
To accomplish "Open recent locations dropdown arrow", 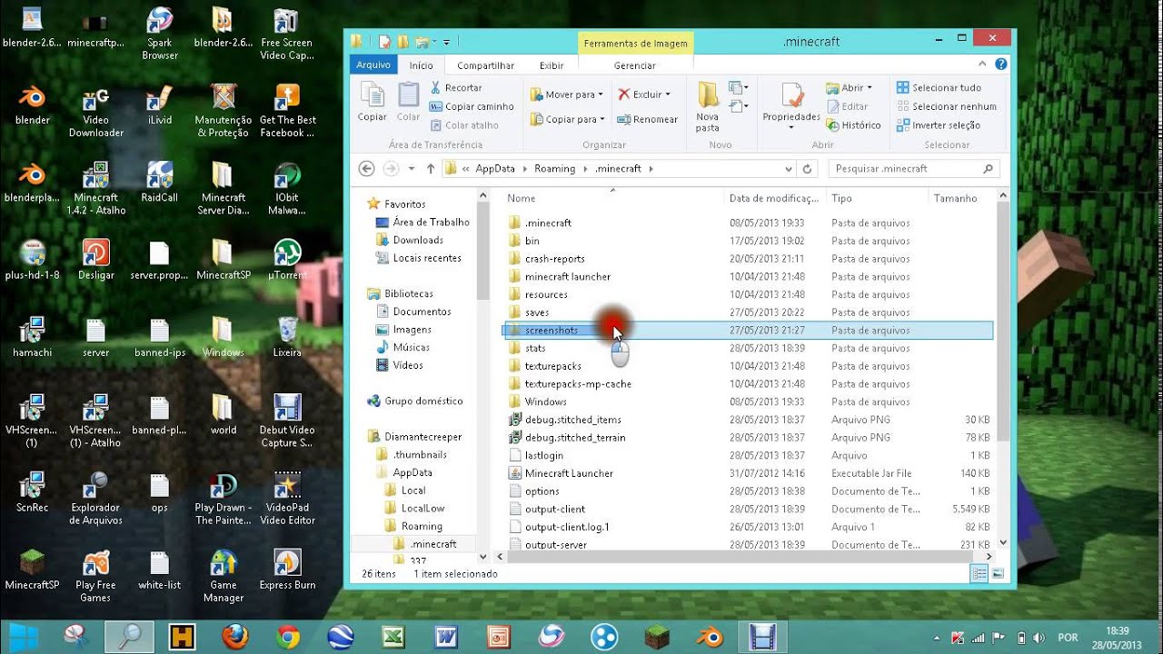I will [x=412, y=169].
